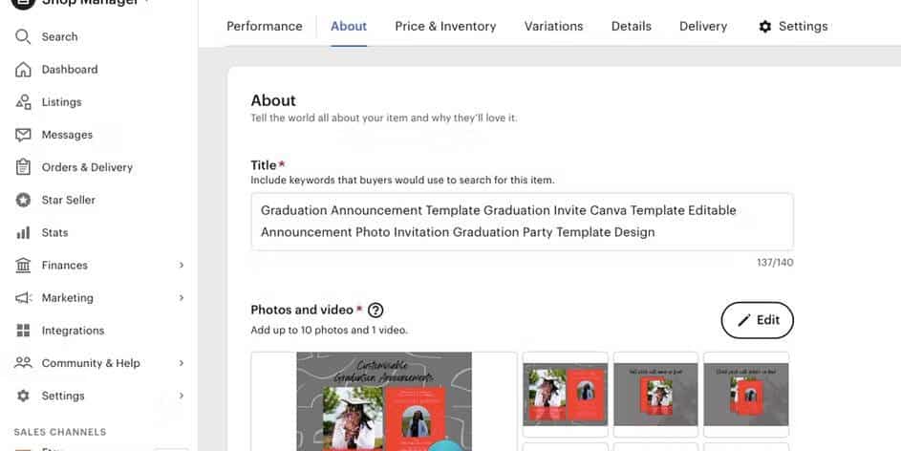Go to the Delivery tab

[703, 26]
